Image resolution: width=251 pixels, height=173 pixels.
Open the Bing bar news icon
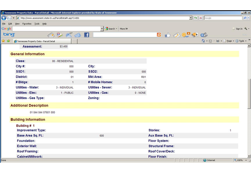(x=51, y=35)
